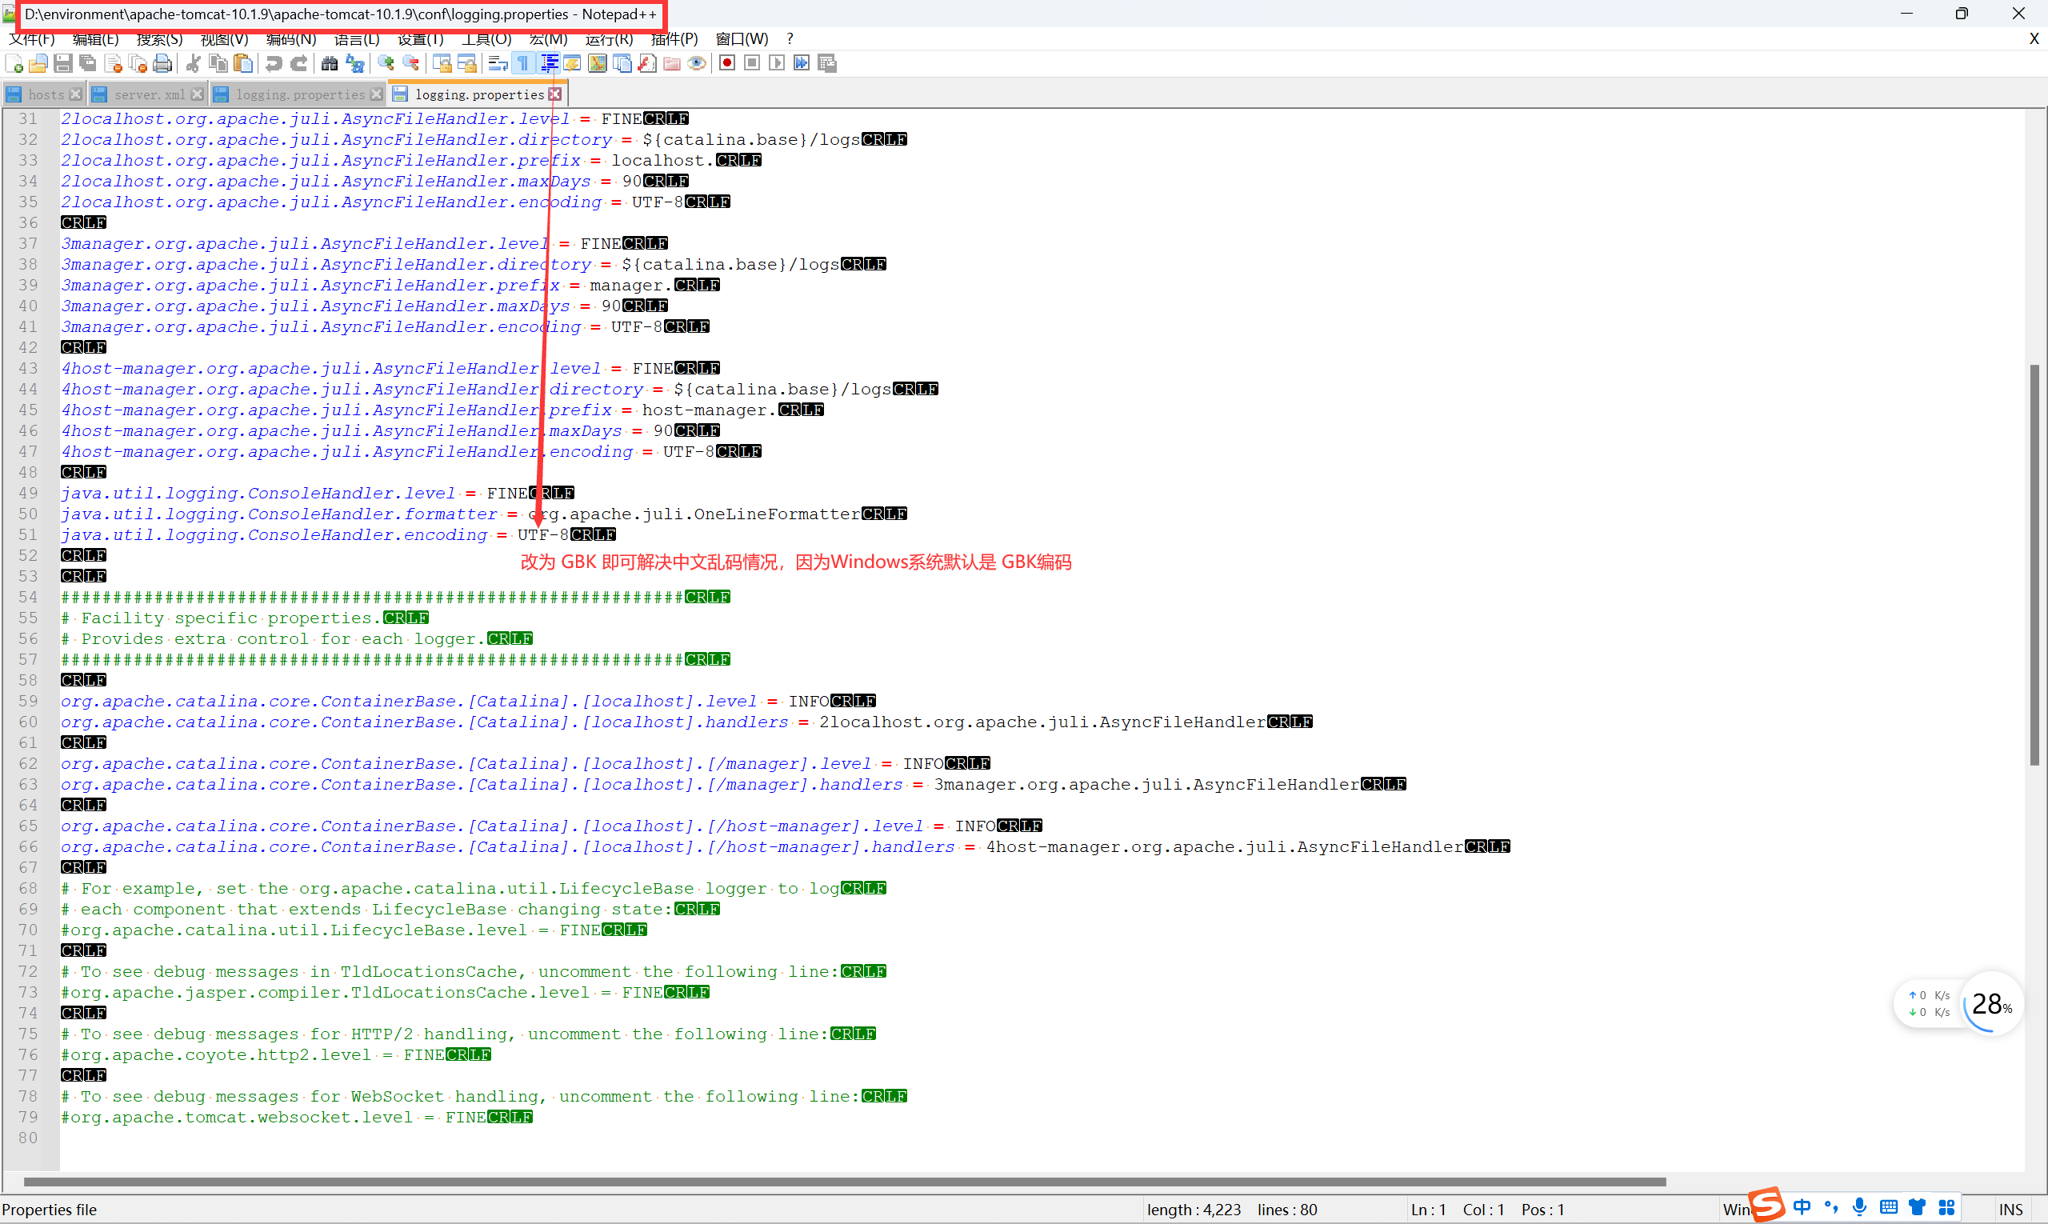Image resolution: width=2048 pixels, height=1224 pixels.
Task: Open the 编辑(E) menu
Action: 96,38
